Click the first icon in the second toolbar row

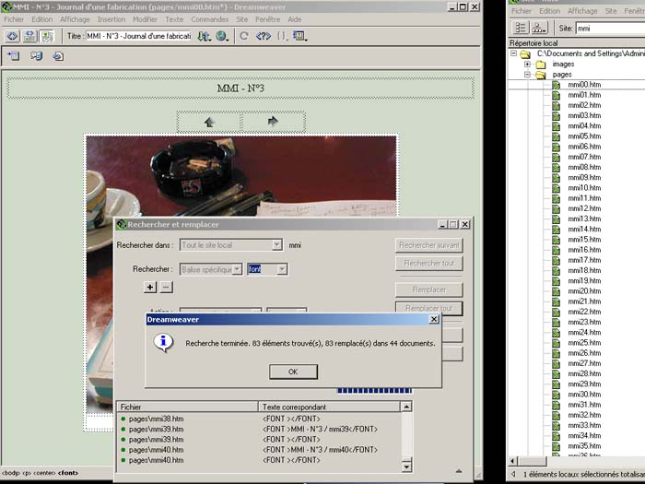(x=13, y=56)
